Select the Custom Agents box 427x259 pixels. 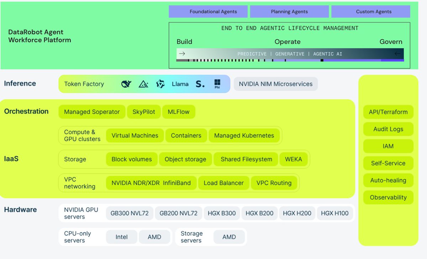(x=371, y=11)
